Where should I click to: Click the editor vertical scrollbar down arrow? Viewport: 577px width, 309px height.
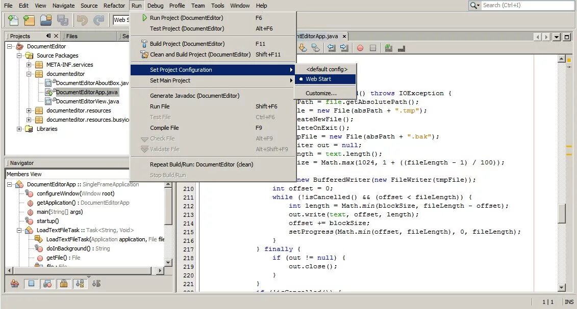(x=562, y=287)
